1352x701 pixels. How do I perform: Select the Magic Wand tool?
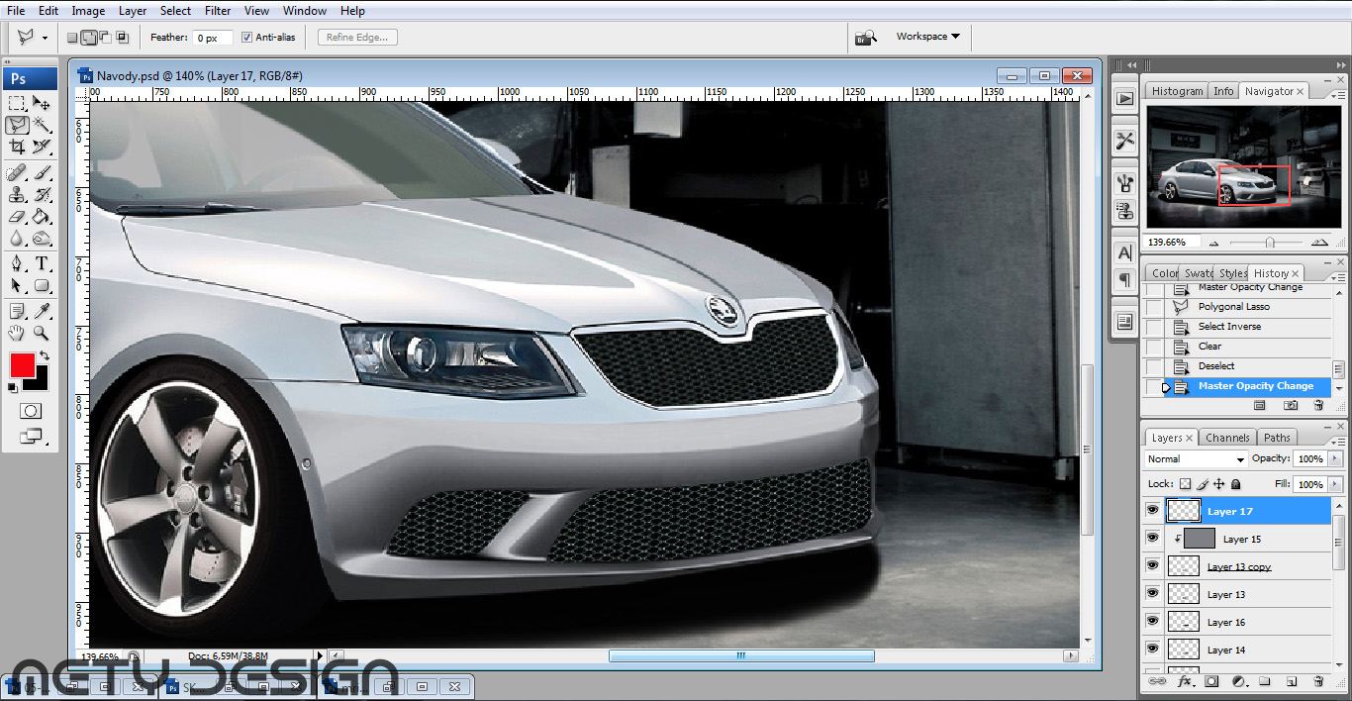click(x=42, y=125)
